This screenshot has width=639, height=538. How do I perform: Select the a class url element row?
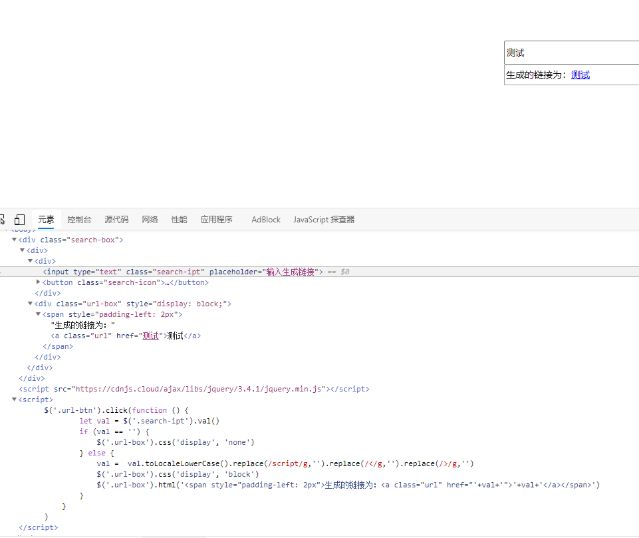(x=126, y=336)
